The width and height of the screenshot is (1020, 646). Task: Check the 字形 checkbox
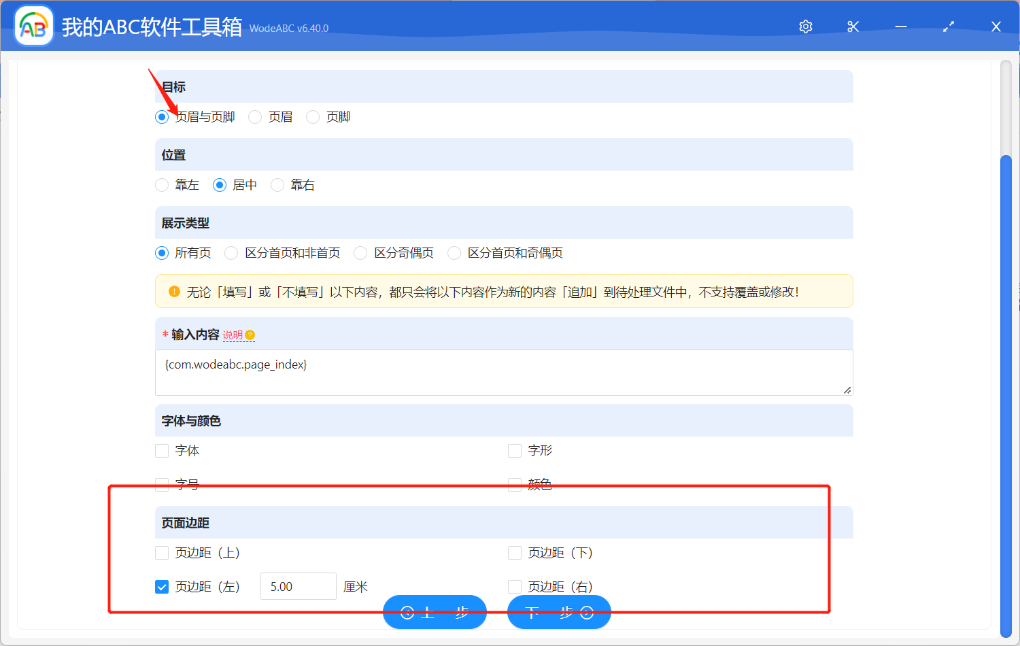[x=515, y=450]
